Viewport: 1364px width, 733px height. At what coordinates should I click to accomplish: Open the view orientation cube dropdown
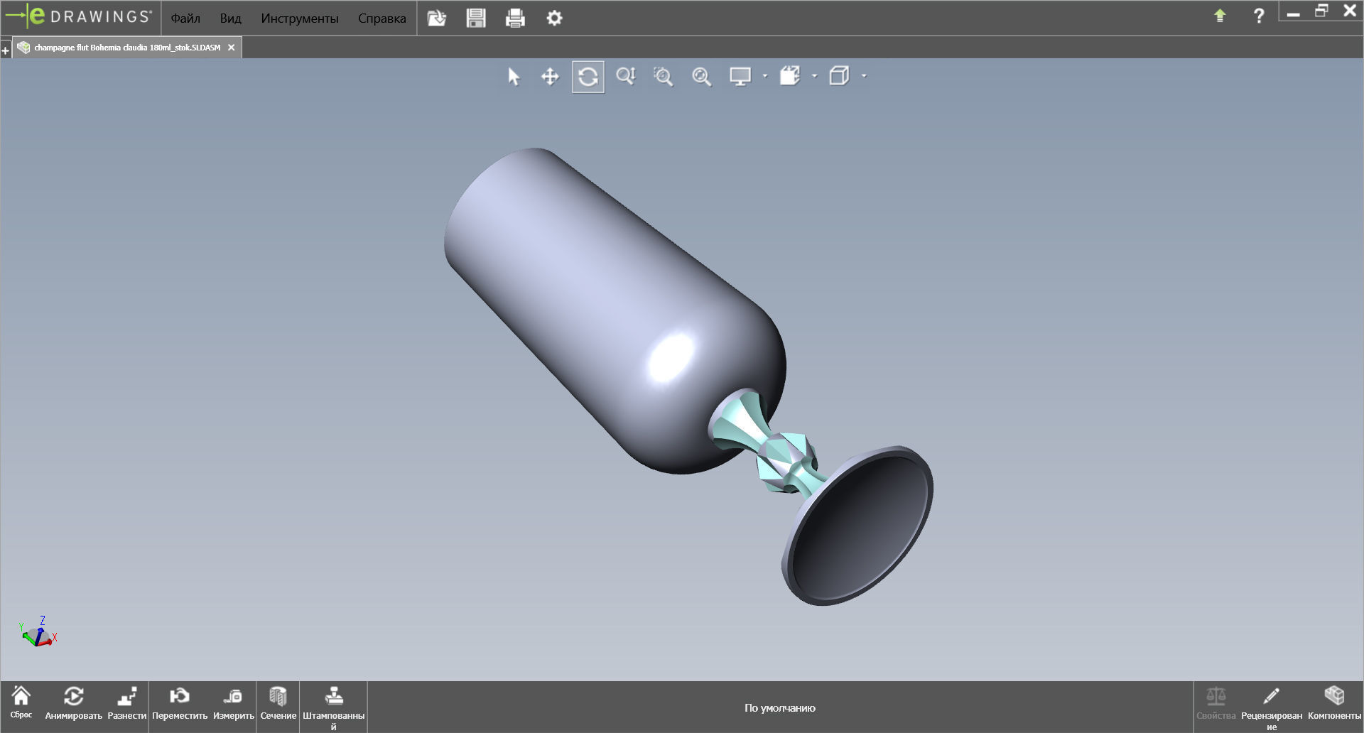864,77
